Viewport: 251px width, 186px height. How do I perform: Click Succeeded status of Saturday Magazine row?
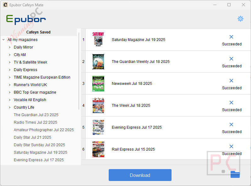(x=232, y=44)
